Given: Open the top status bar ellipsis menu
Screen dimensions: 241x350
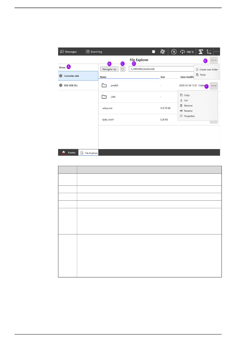Looking at the screenshot, I should click(217, 52).
